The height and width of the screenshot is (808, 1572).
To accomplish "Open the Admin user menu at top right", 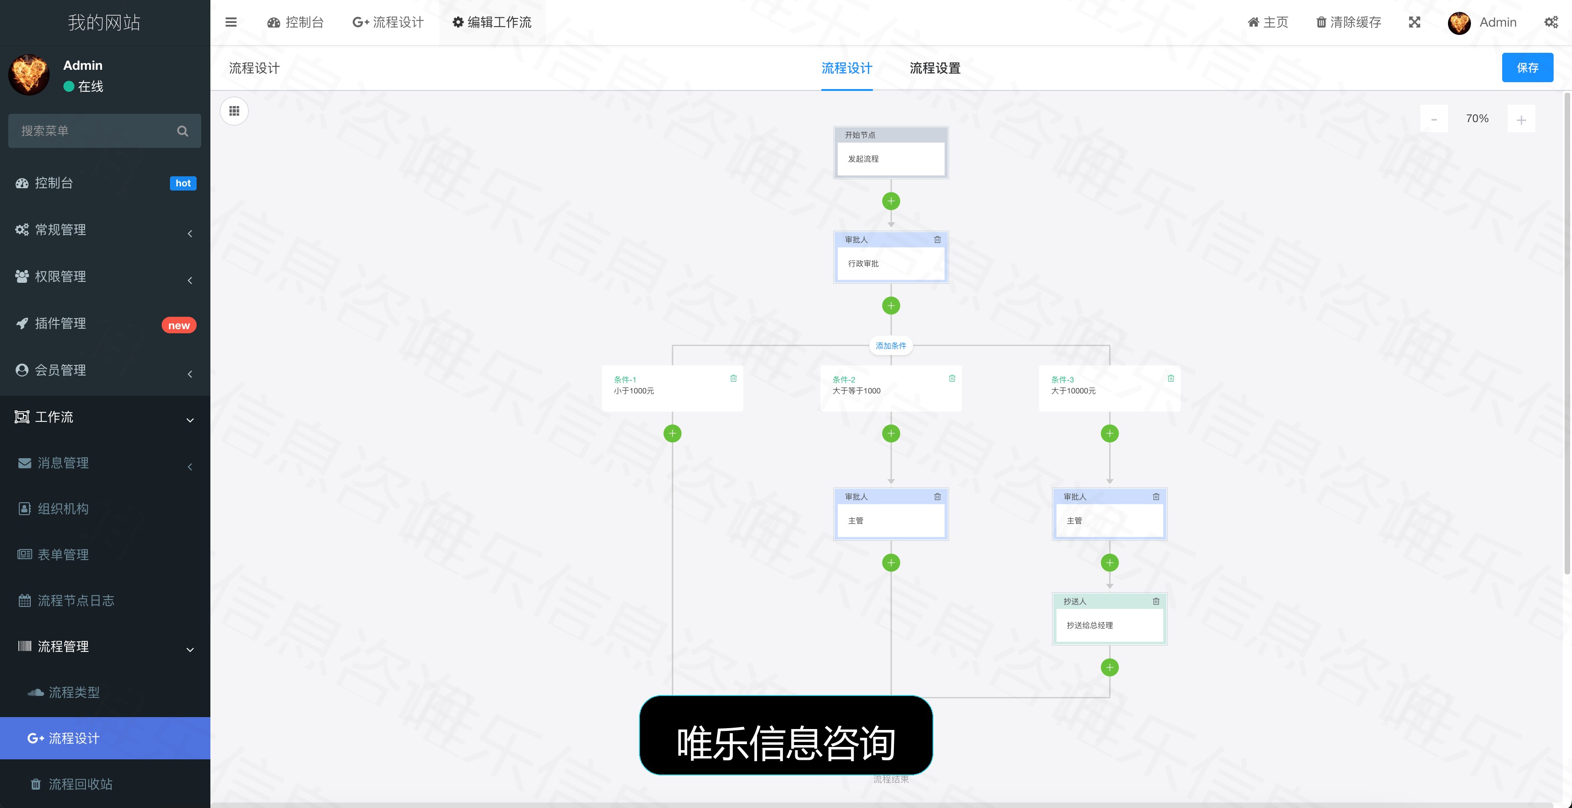I will coord(1482,22).
